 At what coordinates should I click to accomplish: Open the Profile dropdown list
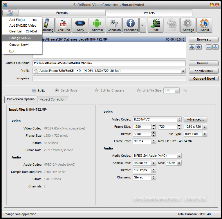(x=183, y=71)
